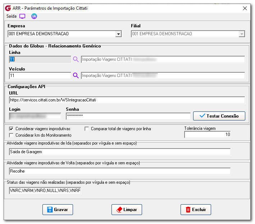Open the Saída menu

[12, 16]
